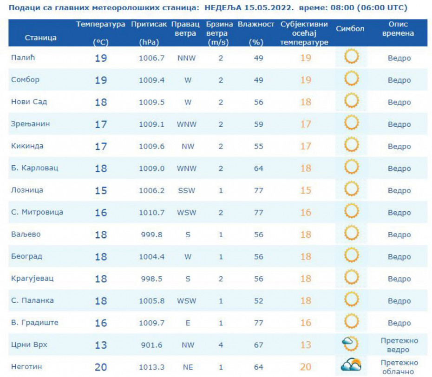Screen dimensions: 432x377
Task: Click the sun icon for С. Паланка
Action: (x=352, y=299)
